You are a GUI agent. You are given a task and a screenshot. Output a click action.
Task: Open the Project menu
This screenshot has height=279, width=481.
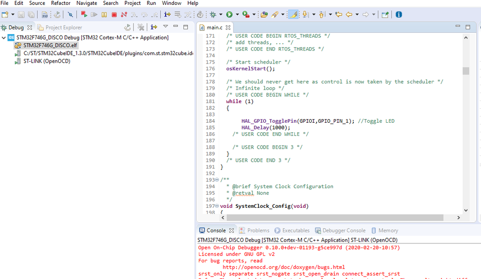pos(132,3)
